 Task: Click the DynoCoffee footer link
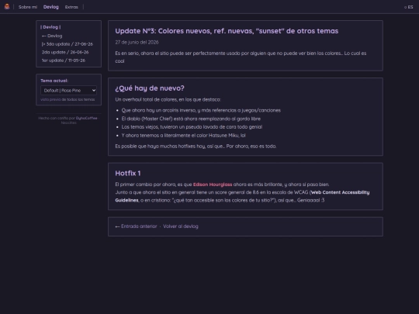(87, 118)
